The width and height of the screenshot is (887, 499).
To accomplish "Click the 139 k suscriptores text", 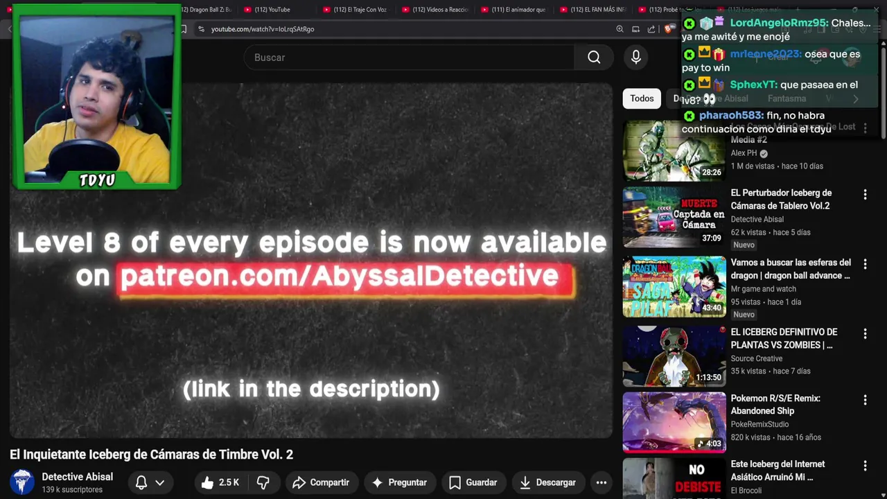I will pos(72,490).
